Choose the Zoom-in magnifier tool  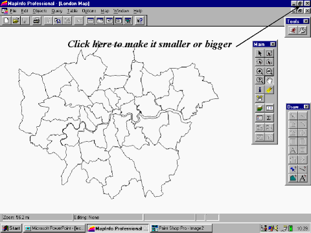coord(260,71)
